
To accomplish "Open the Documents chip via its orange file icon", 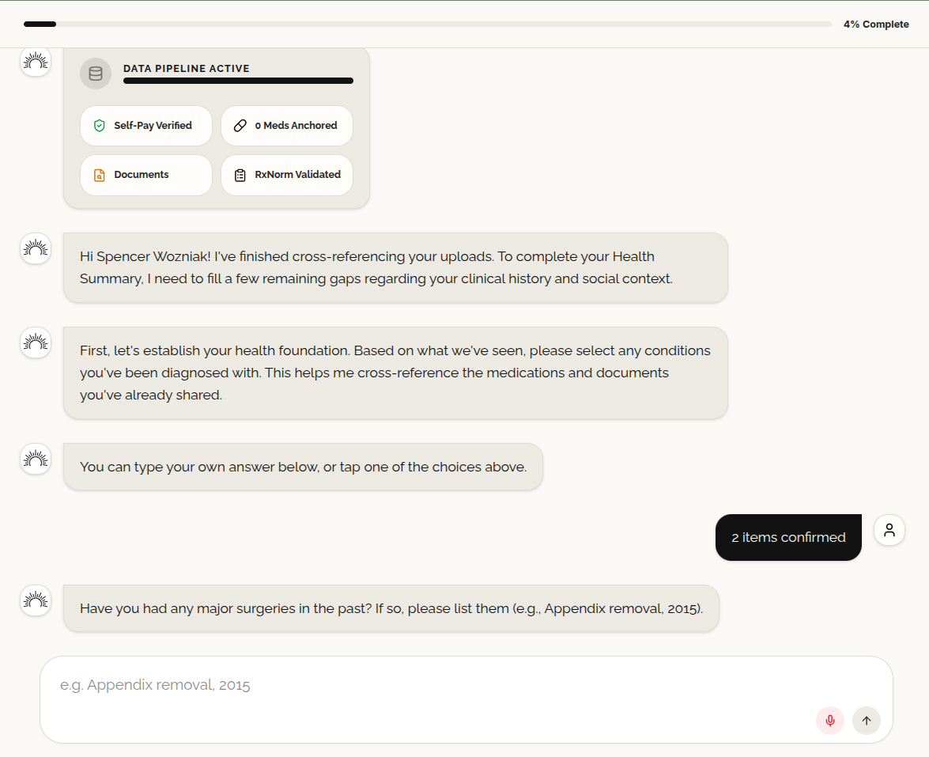I will pyautogui.click(x=100, y=175).
